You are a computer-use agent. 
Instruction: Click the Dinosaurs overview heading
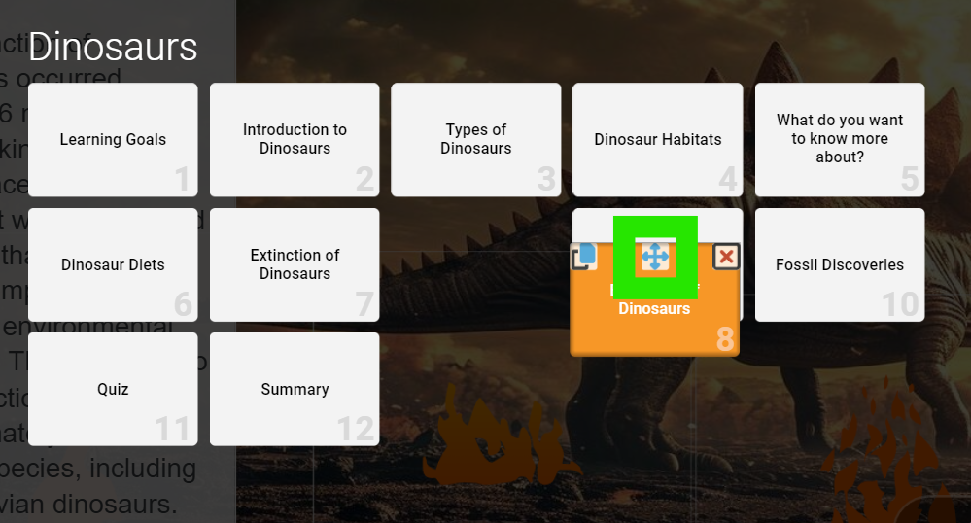(113, 47)
